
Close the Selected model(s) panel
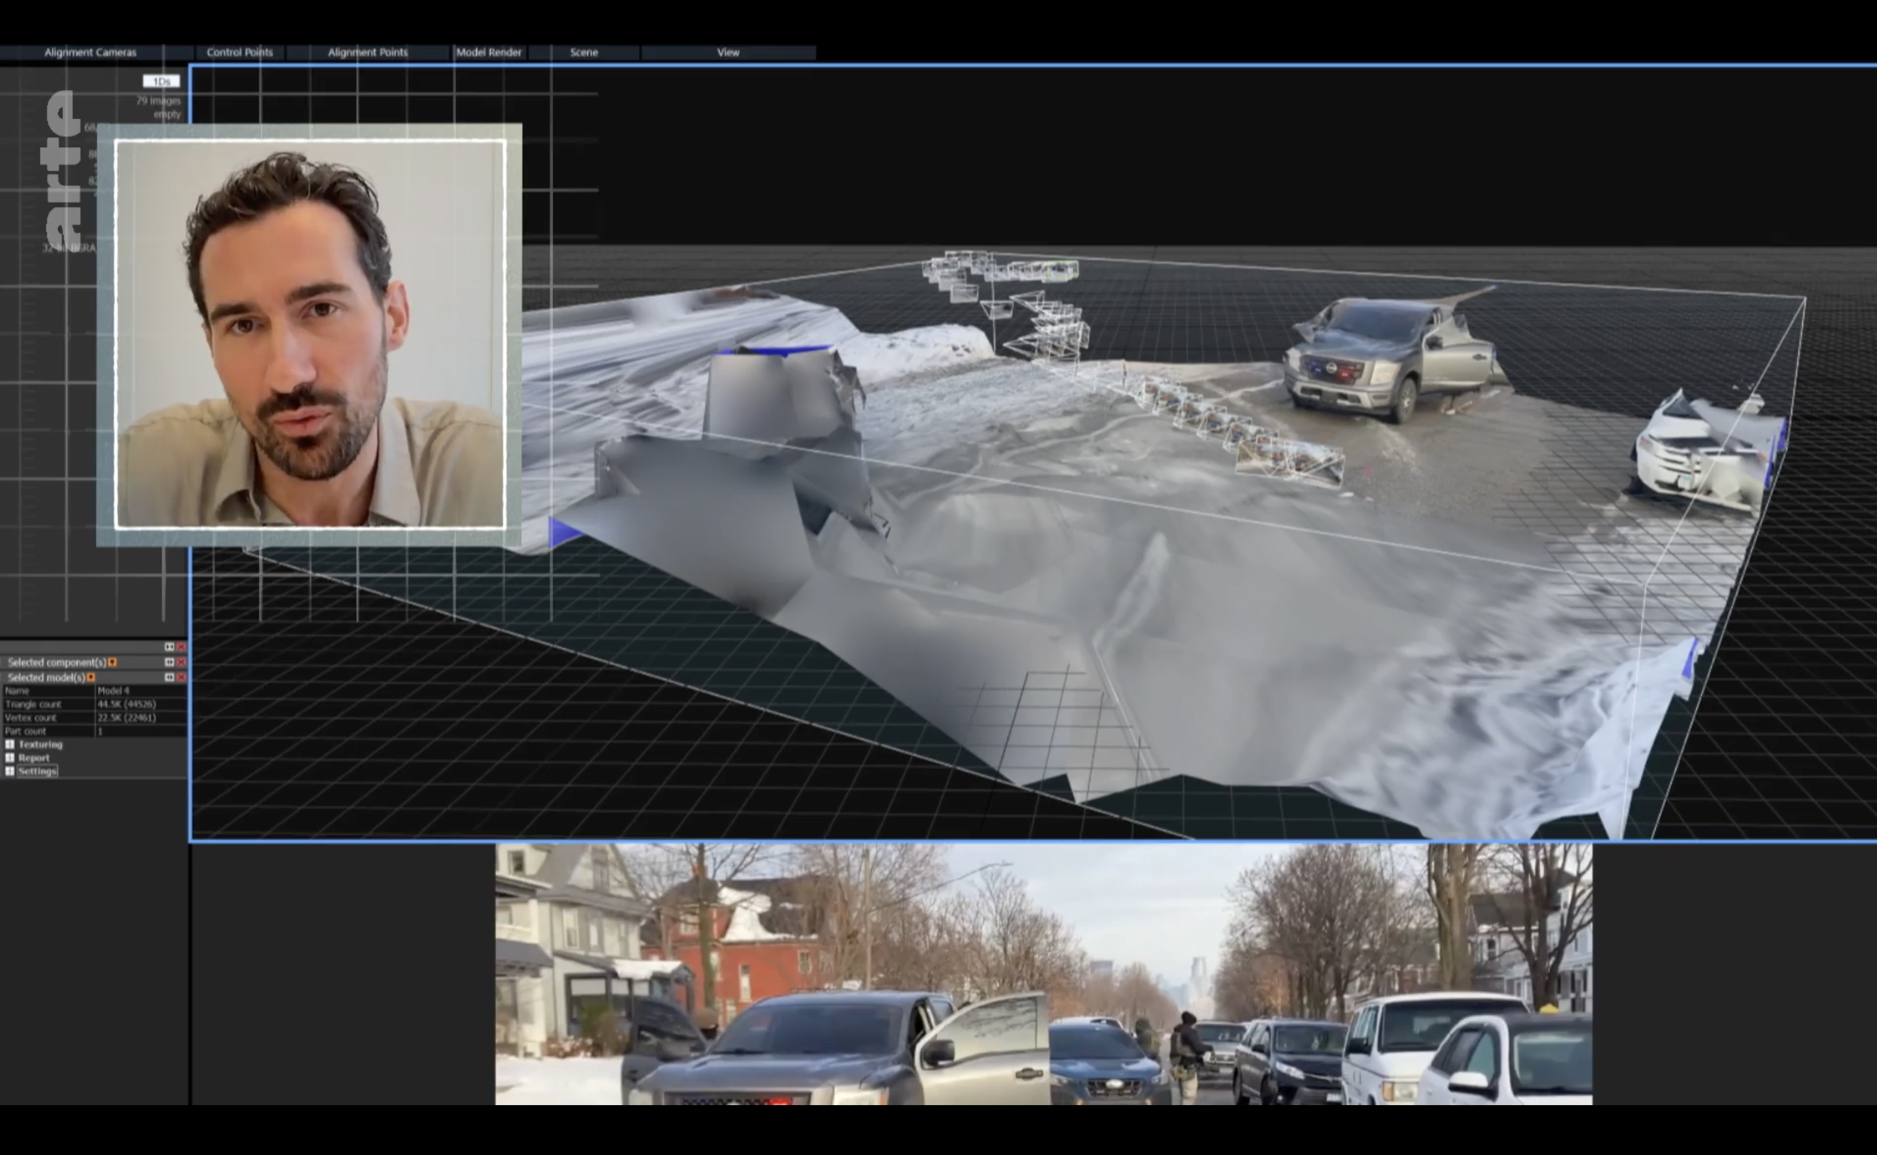[x=181, y=677]
